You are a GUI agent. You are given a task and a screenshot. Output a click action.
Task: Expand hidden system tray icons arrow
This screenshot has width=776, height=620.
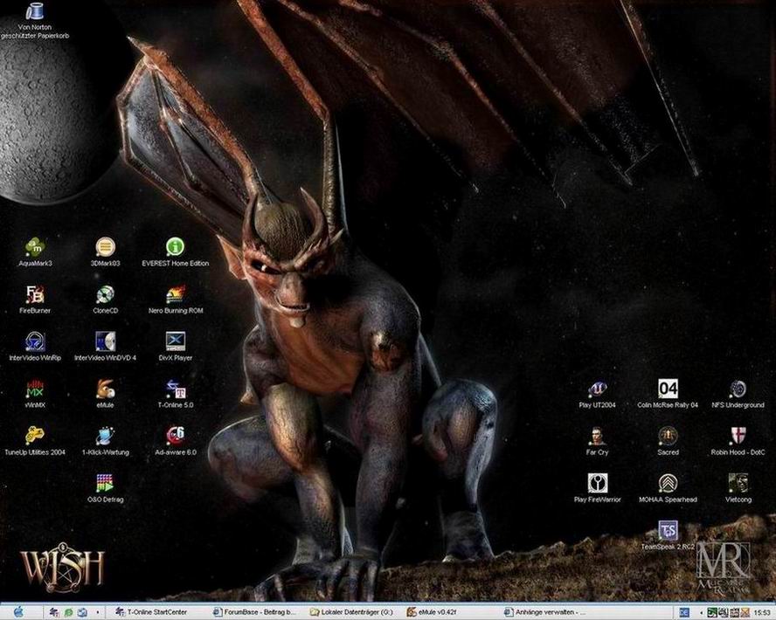point(701,613)
